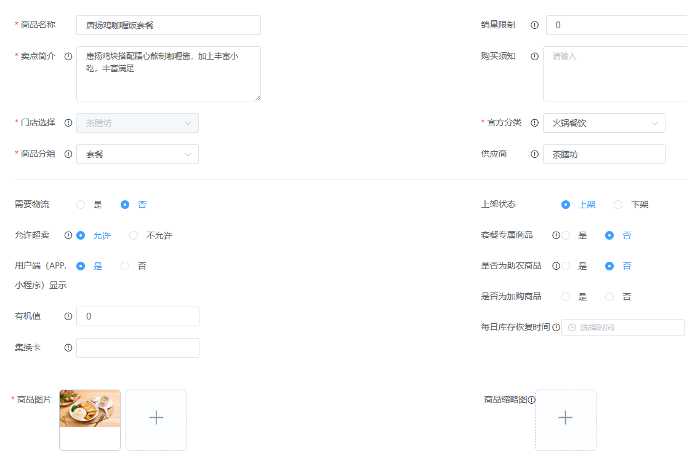
Task: Set 上架状态 to 下架
Action: pos(618,205)
